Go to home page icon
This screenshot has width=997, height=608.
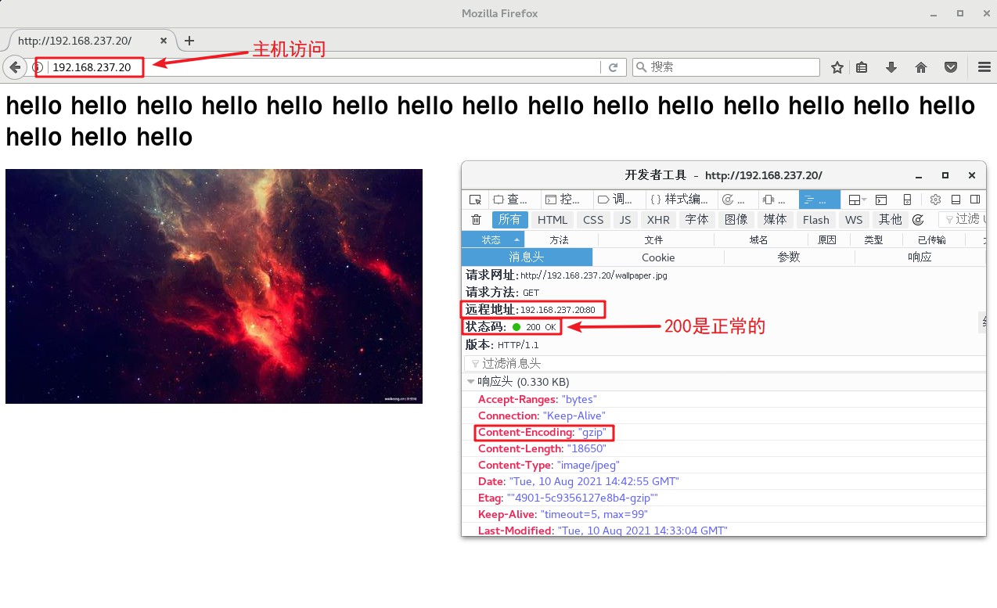click(x=921, y=67)
